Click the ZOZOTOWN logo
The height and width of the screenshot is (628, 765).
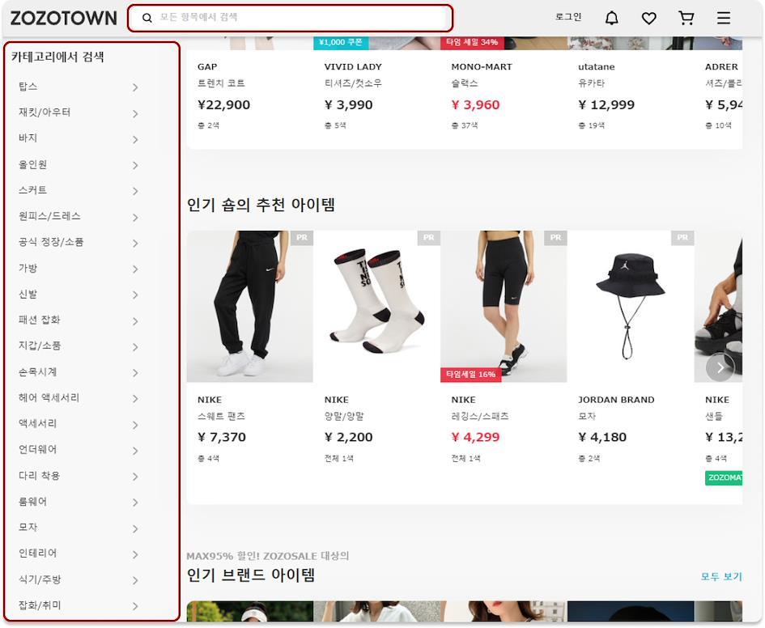pos(63,18)
